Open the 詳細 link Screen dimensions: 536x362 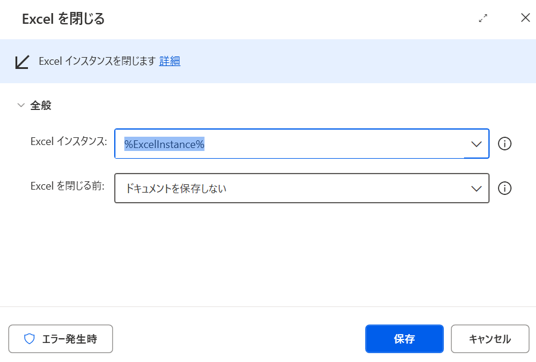pyautogui.click(x=170, y=61)
